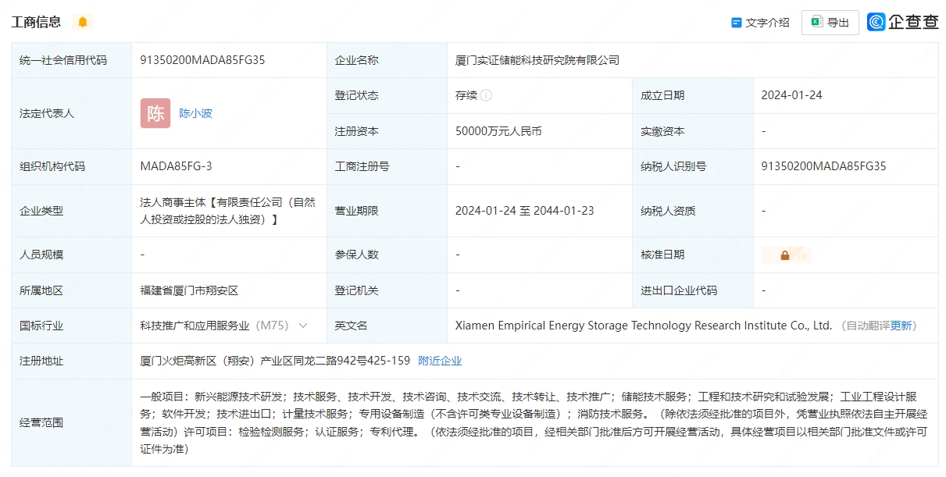Open 附近企业 next to the registered address
Screen dimensions: 946x477
[440, 361]
